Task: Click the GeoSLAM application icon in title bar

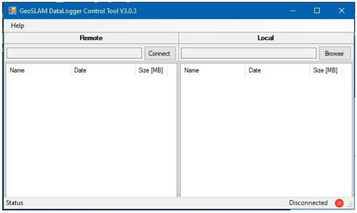Action: coord(12,10)
